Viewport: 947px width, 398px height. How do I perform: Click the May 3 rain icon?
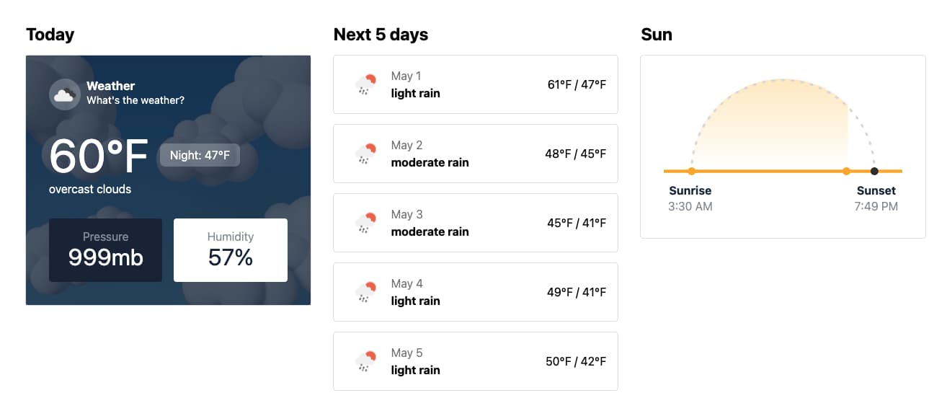[366, 223]
